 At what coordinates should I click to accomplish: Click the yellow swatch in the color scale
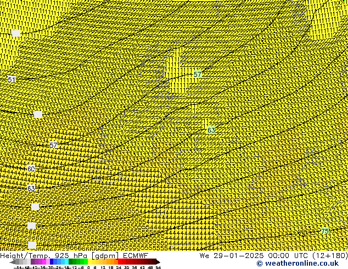point(90,261)
